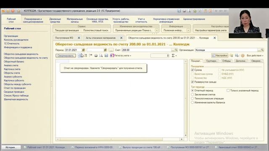
Task: Click the Настройки button
Action: tap(219, 55)
